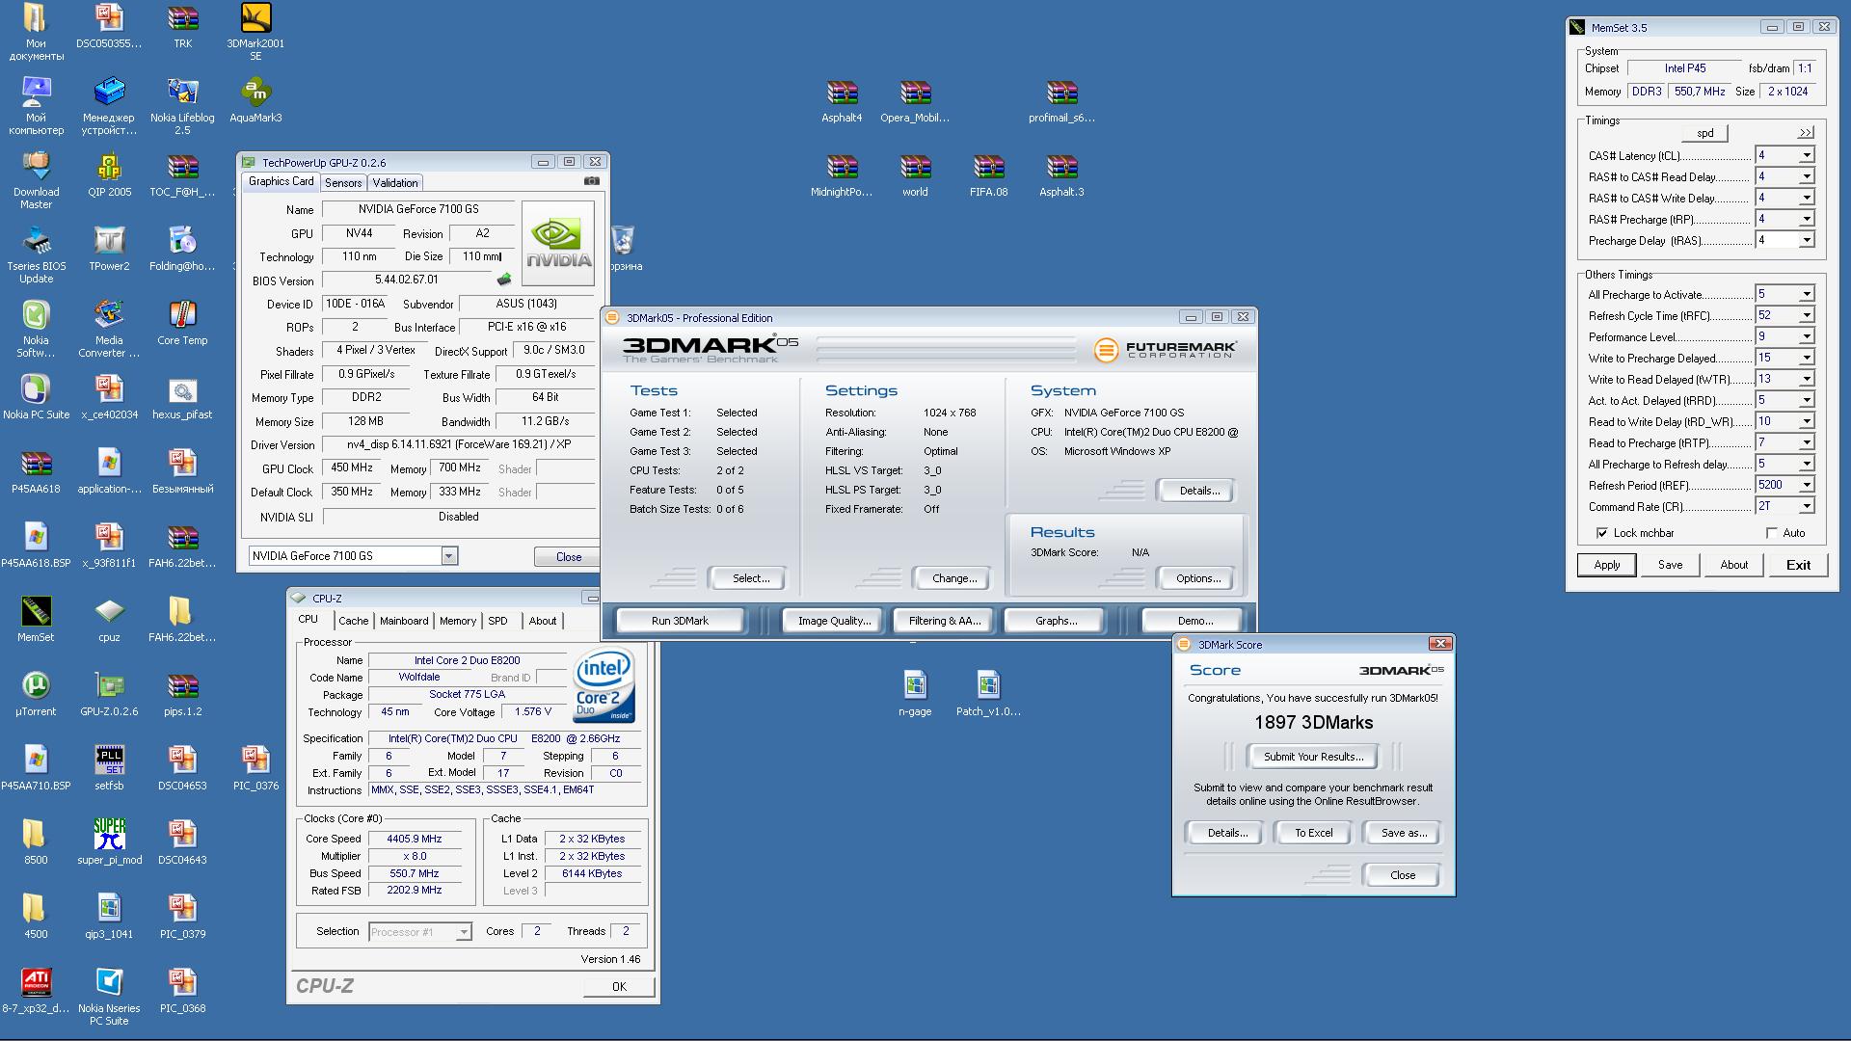The height and width of the screenshot is (1041, 1851).
Task: Switch to GPU-Z Sensors tab
Action: pyautogui.click(x=343, y=183)
